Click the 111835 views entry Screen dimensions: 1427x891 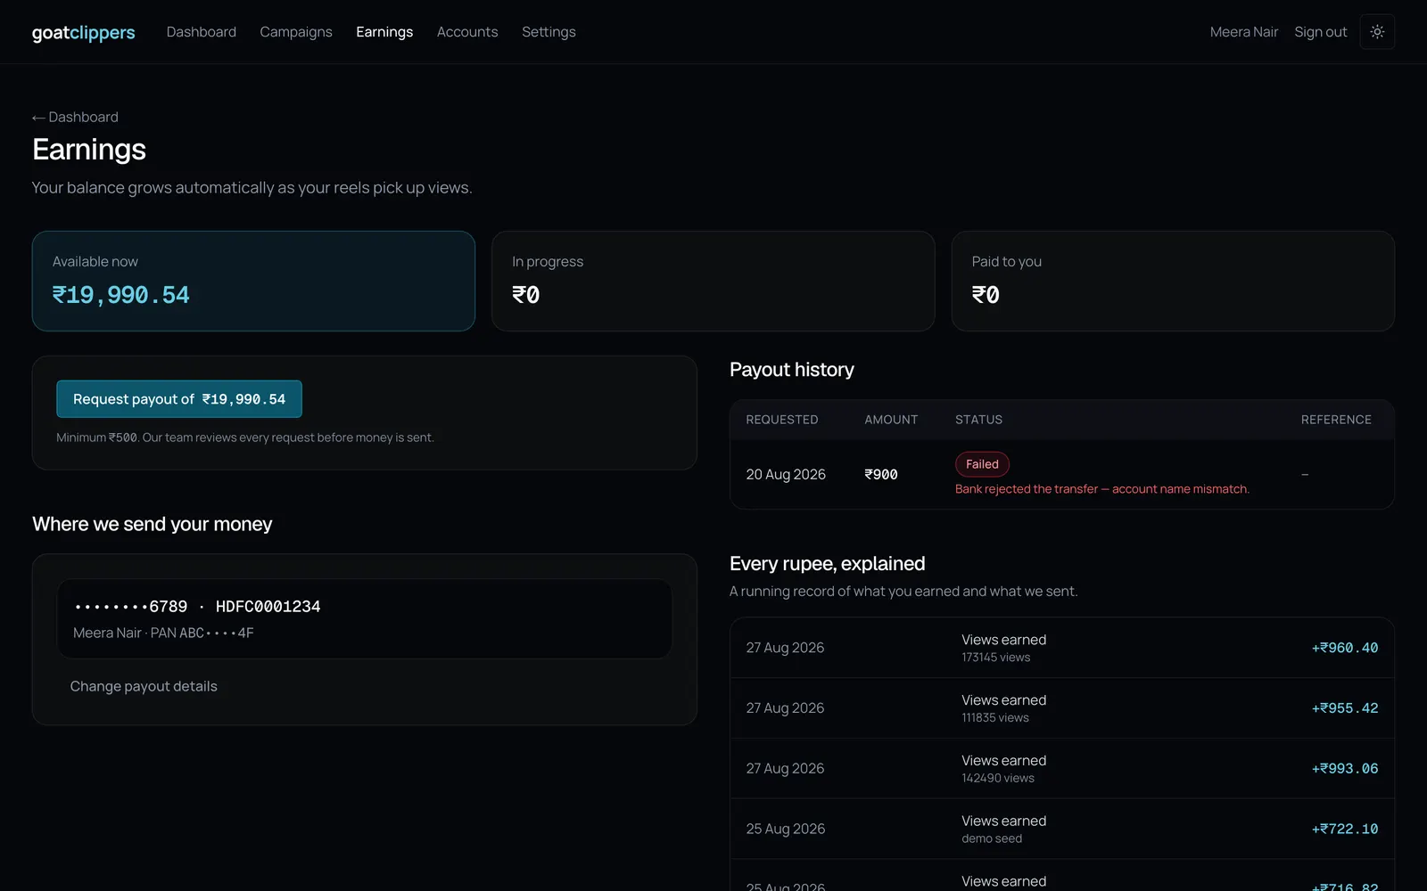995,718
